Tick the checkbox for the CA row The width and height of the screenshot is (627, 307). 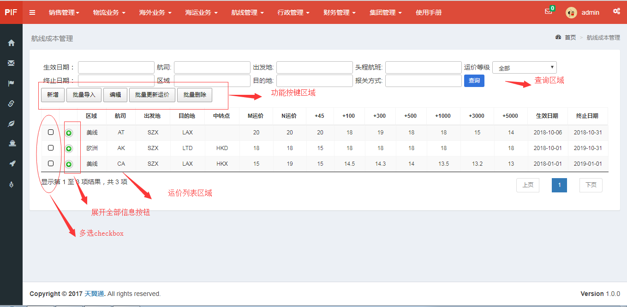pyautogui.click(x=51, y=163)
